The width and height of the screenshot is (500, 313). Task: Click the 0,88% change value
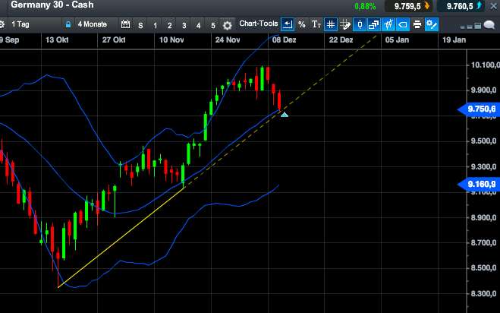point(365,6)
